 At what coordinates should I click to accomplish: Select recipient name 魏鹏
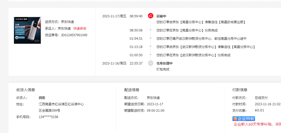pos(42,98)
